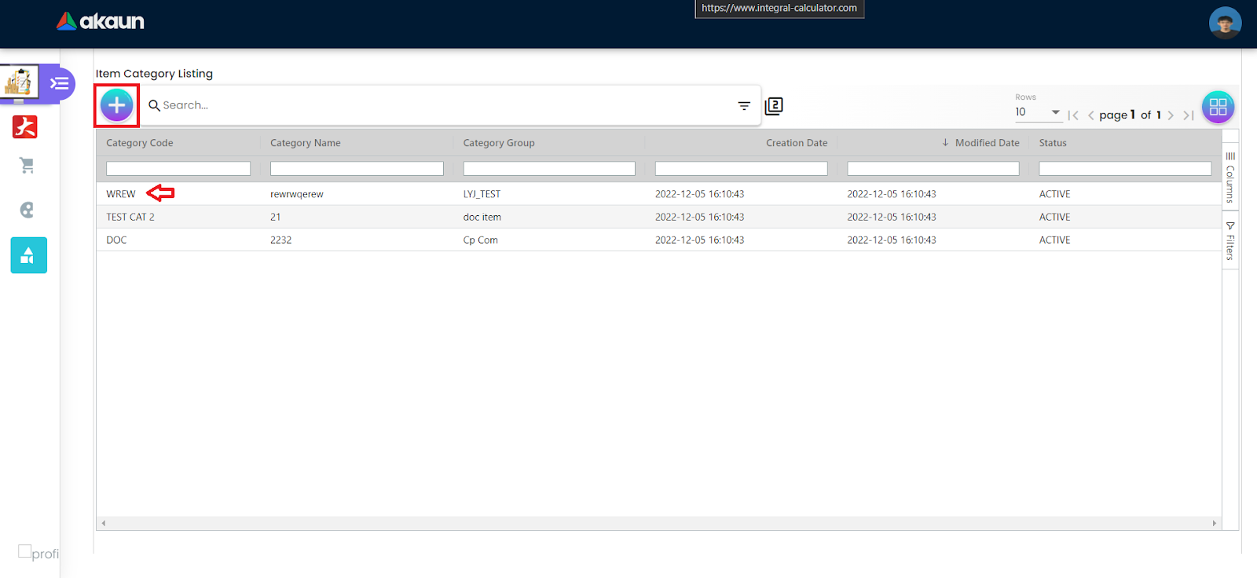The width and height of the screenshot is (1257, 578).
Task: Open the red running-figure sidebar app
Action: coord(25,126)
